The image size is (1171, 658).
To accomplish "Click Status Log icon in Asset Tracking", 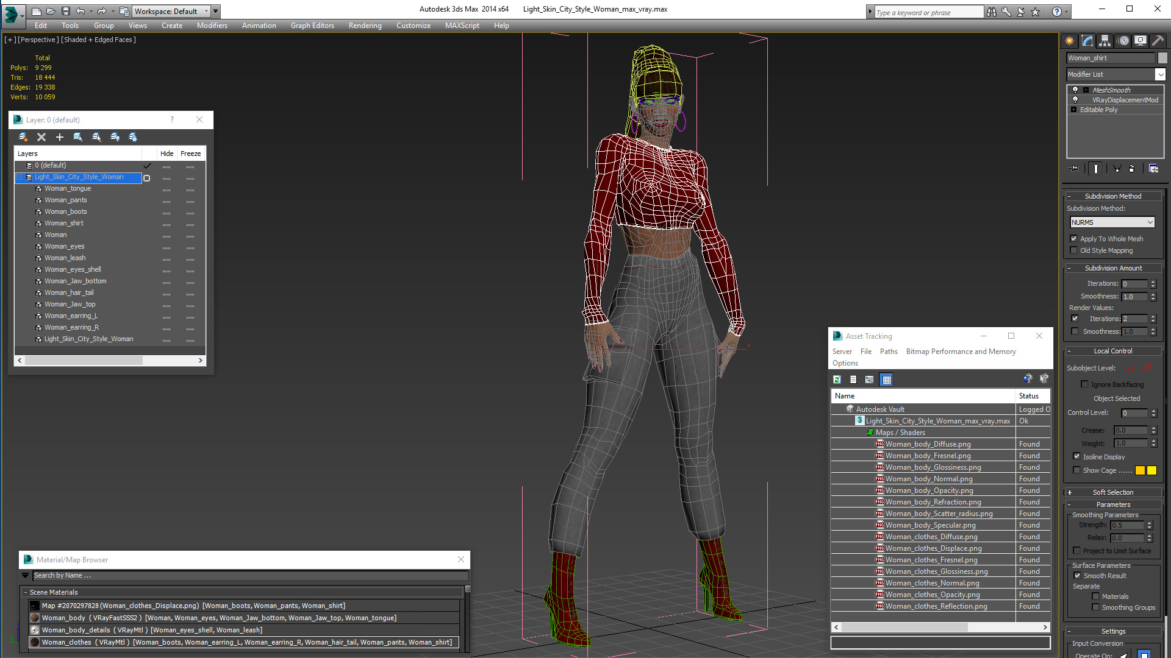I will click(853, 380).
